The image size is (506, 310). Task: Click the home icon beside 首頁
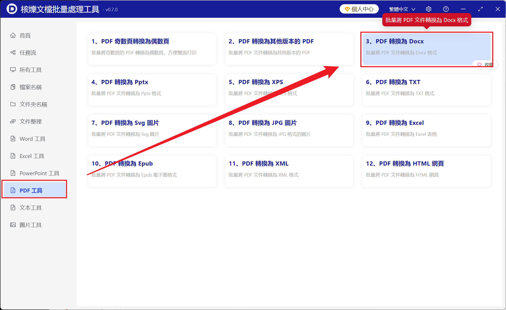[13, 35]
